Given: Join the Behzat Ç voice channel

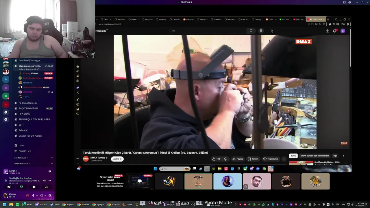Looking at the screenshot, I should coord(34,130).
